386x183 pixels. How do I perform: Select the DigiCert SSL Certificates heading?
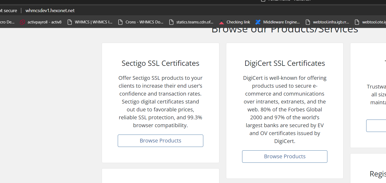[x=285, y=63]
